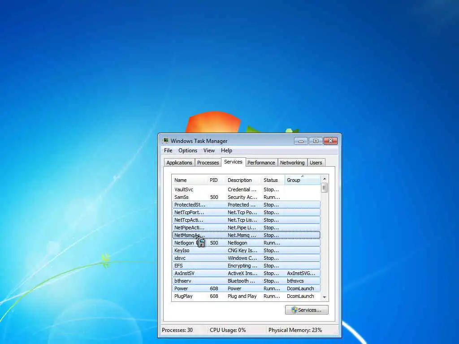Select the Services tab
This screenshot has height=344, width=459.
(x=233, y=162)
